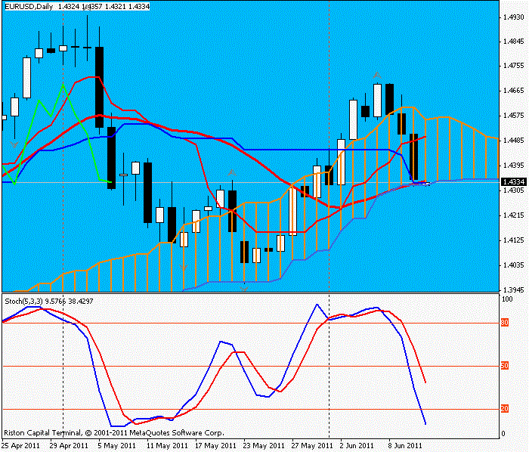This screenshot has width=529, height=452.
Task: Click the stochastic scale 100 label
Action: point(507,299)
